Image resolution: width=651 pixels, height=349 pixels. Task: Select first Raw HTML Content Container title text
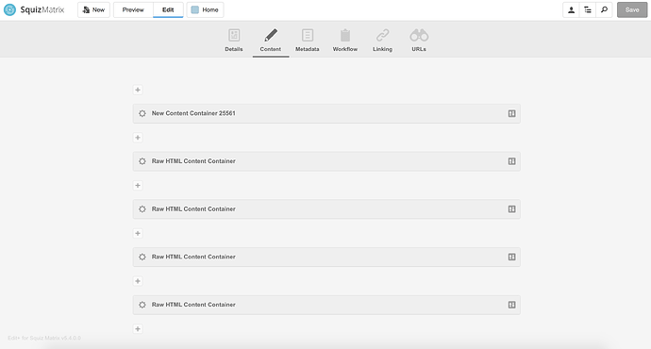[x=193, y=161]
